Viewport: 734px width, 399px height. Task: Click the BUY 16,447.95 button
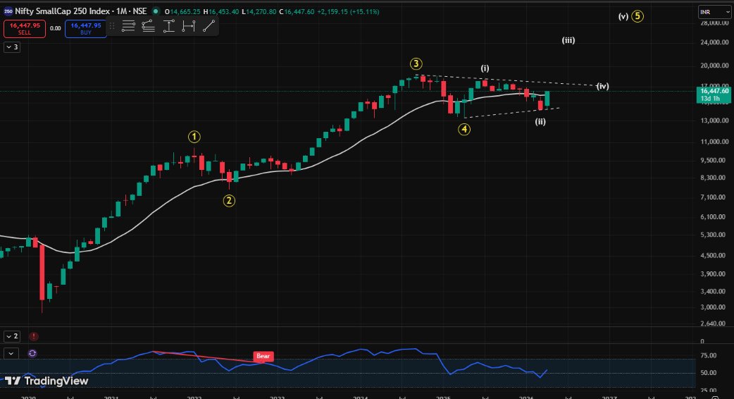[86, 29]
